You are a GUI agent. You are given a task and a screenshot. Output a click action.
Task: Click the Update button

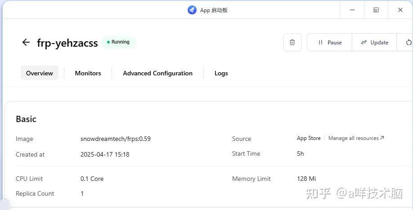coord(374,42)
